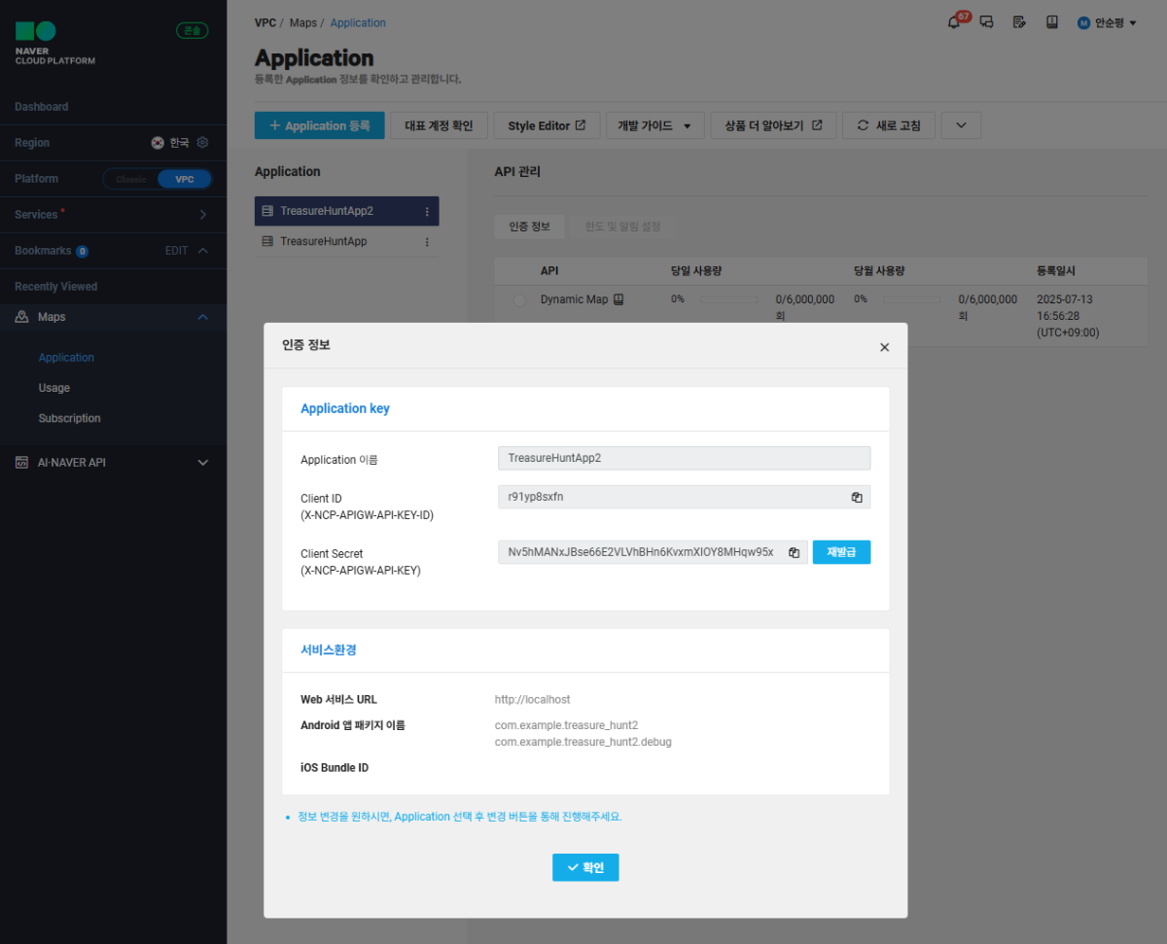1167x944 pixels.
Task: Select the Dynamic Map radio button
Action: (x=519, y=300)
